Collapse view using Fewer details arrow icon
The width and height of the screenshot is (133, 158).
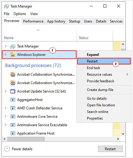pyautogui.click(x=7, y=149)
